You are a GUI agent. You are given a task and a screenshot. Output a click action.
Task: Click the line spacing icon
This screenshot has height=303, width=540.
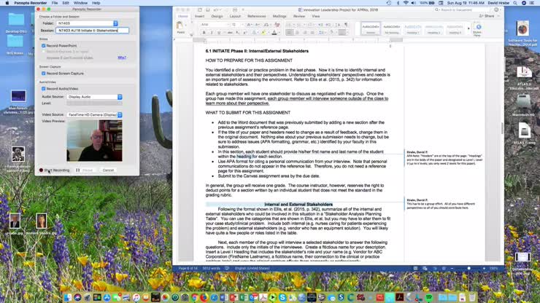(x=322, y=33)
